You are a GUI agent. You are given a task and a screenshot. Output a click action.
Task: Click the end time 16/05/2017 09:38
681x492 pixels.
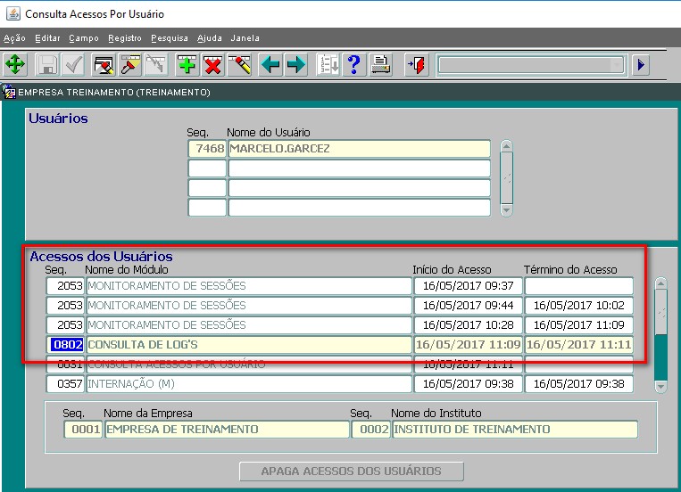pyautogui.click(x=578, y=384)
